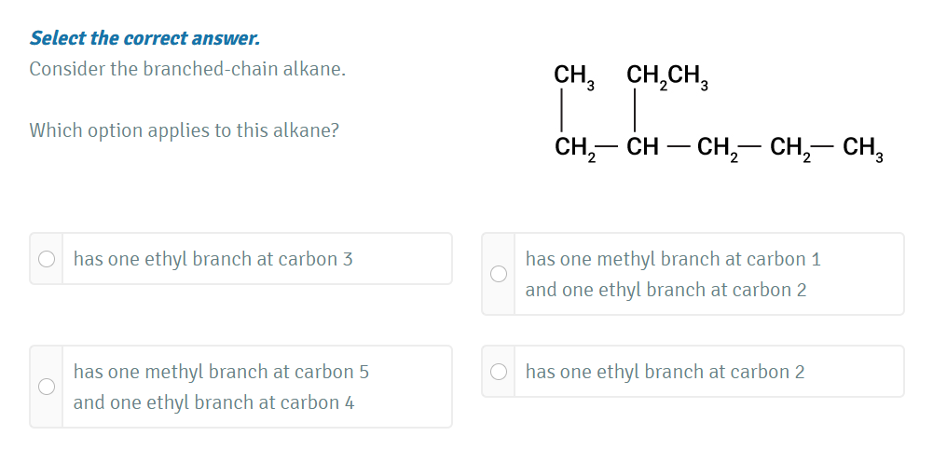Screen dimensions: 947x463
Task: Click 'has one ethyl branch at carbon 2' text
Action: (665, 372)
